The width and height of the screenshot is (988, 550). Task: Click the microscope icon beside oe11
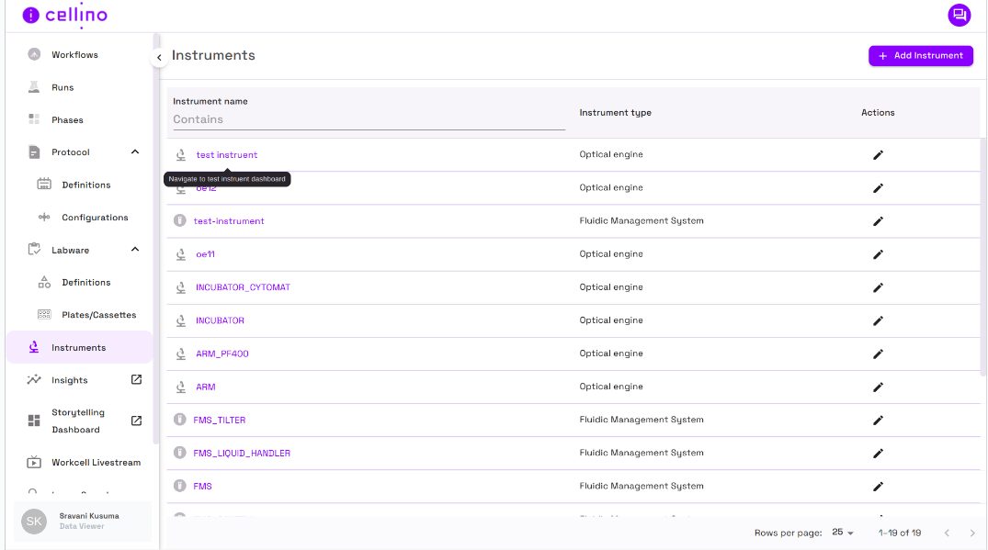(x=181, y=254)
